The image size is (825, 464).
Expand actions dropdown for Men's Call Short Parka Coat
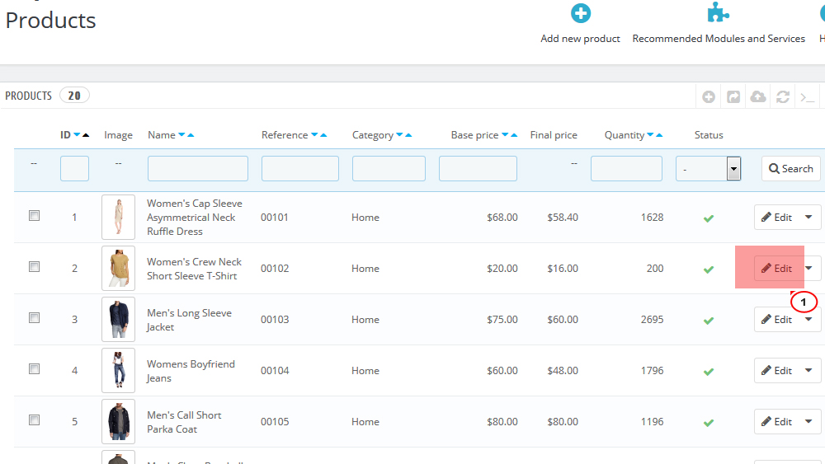(808, 421)
